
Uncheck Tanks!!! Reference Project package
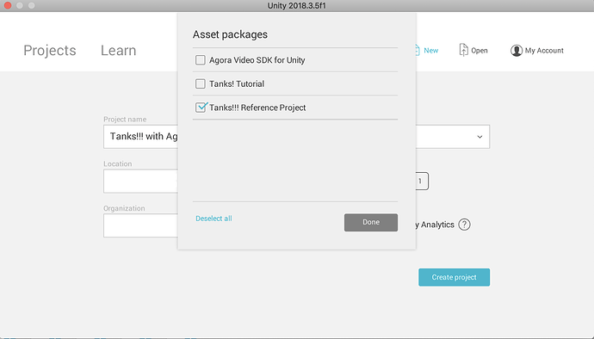[x=201, y=108]
